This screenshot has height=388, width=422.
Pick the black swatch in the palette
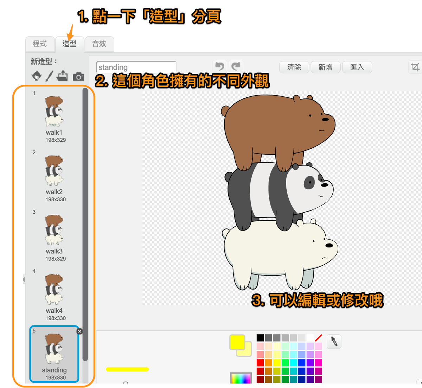point(260,338)
